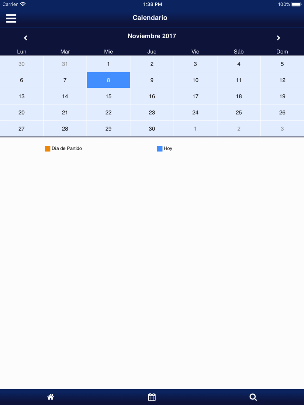304x405 pixels.
Task: Select day 12
Action: tap(282, 80)
